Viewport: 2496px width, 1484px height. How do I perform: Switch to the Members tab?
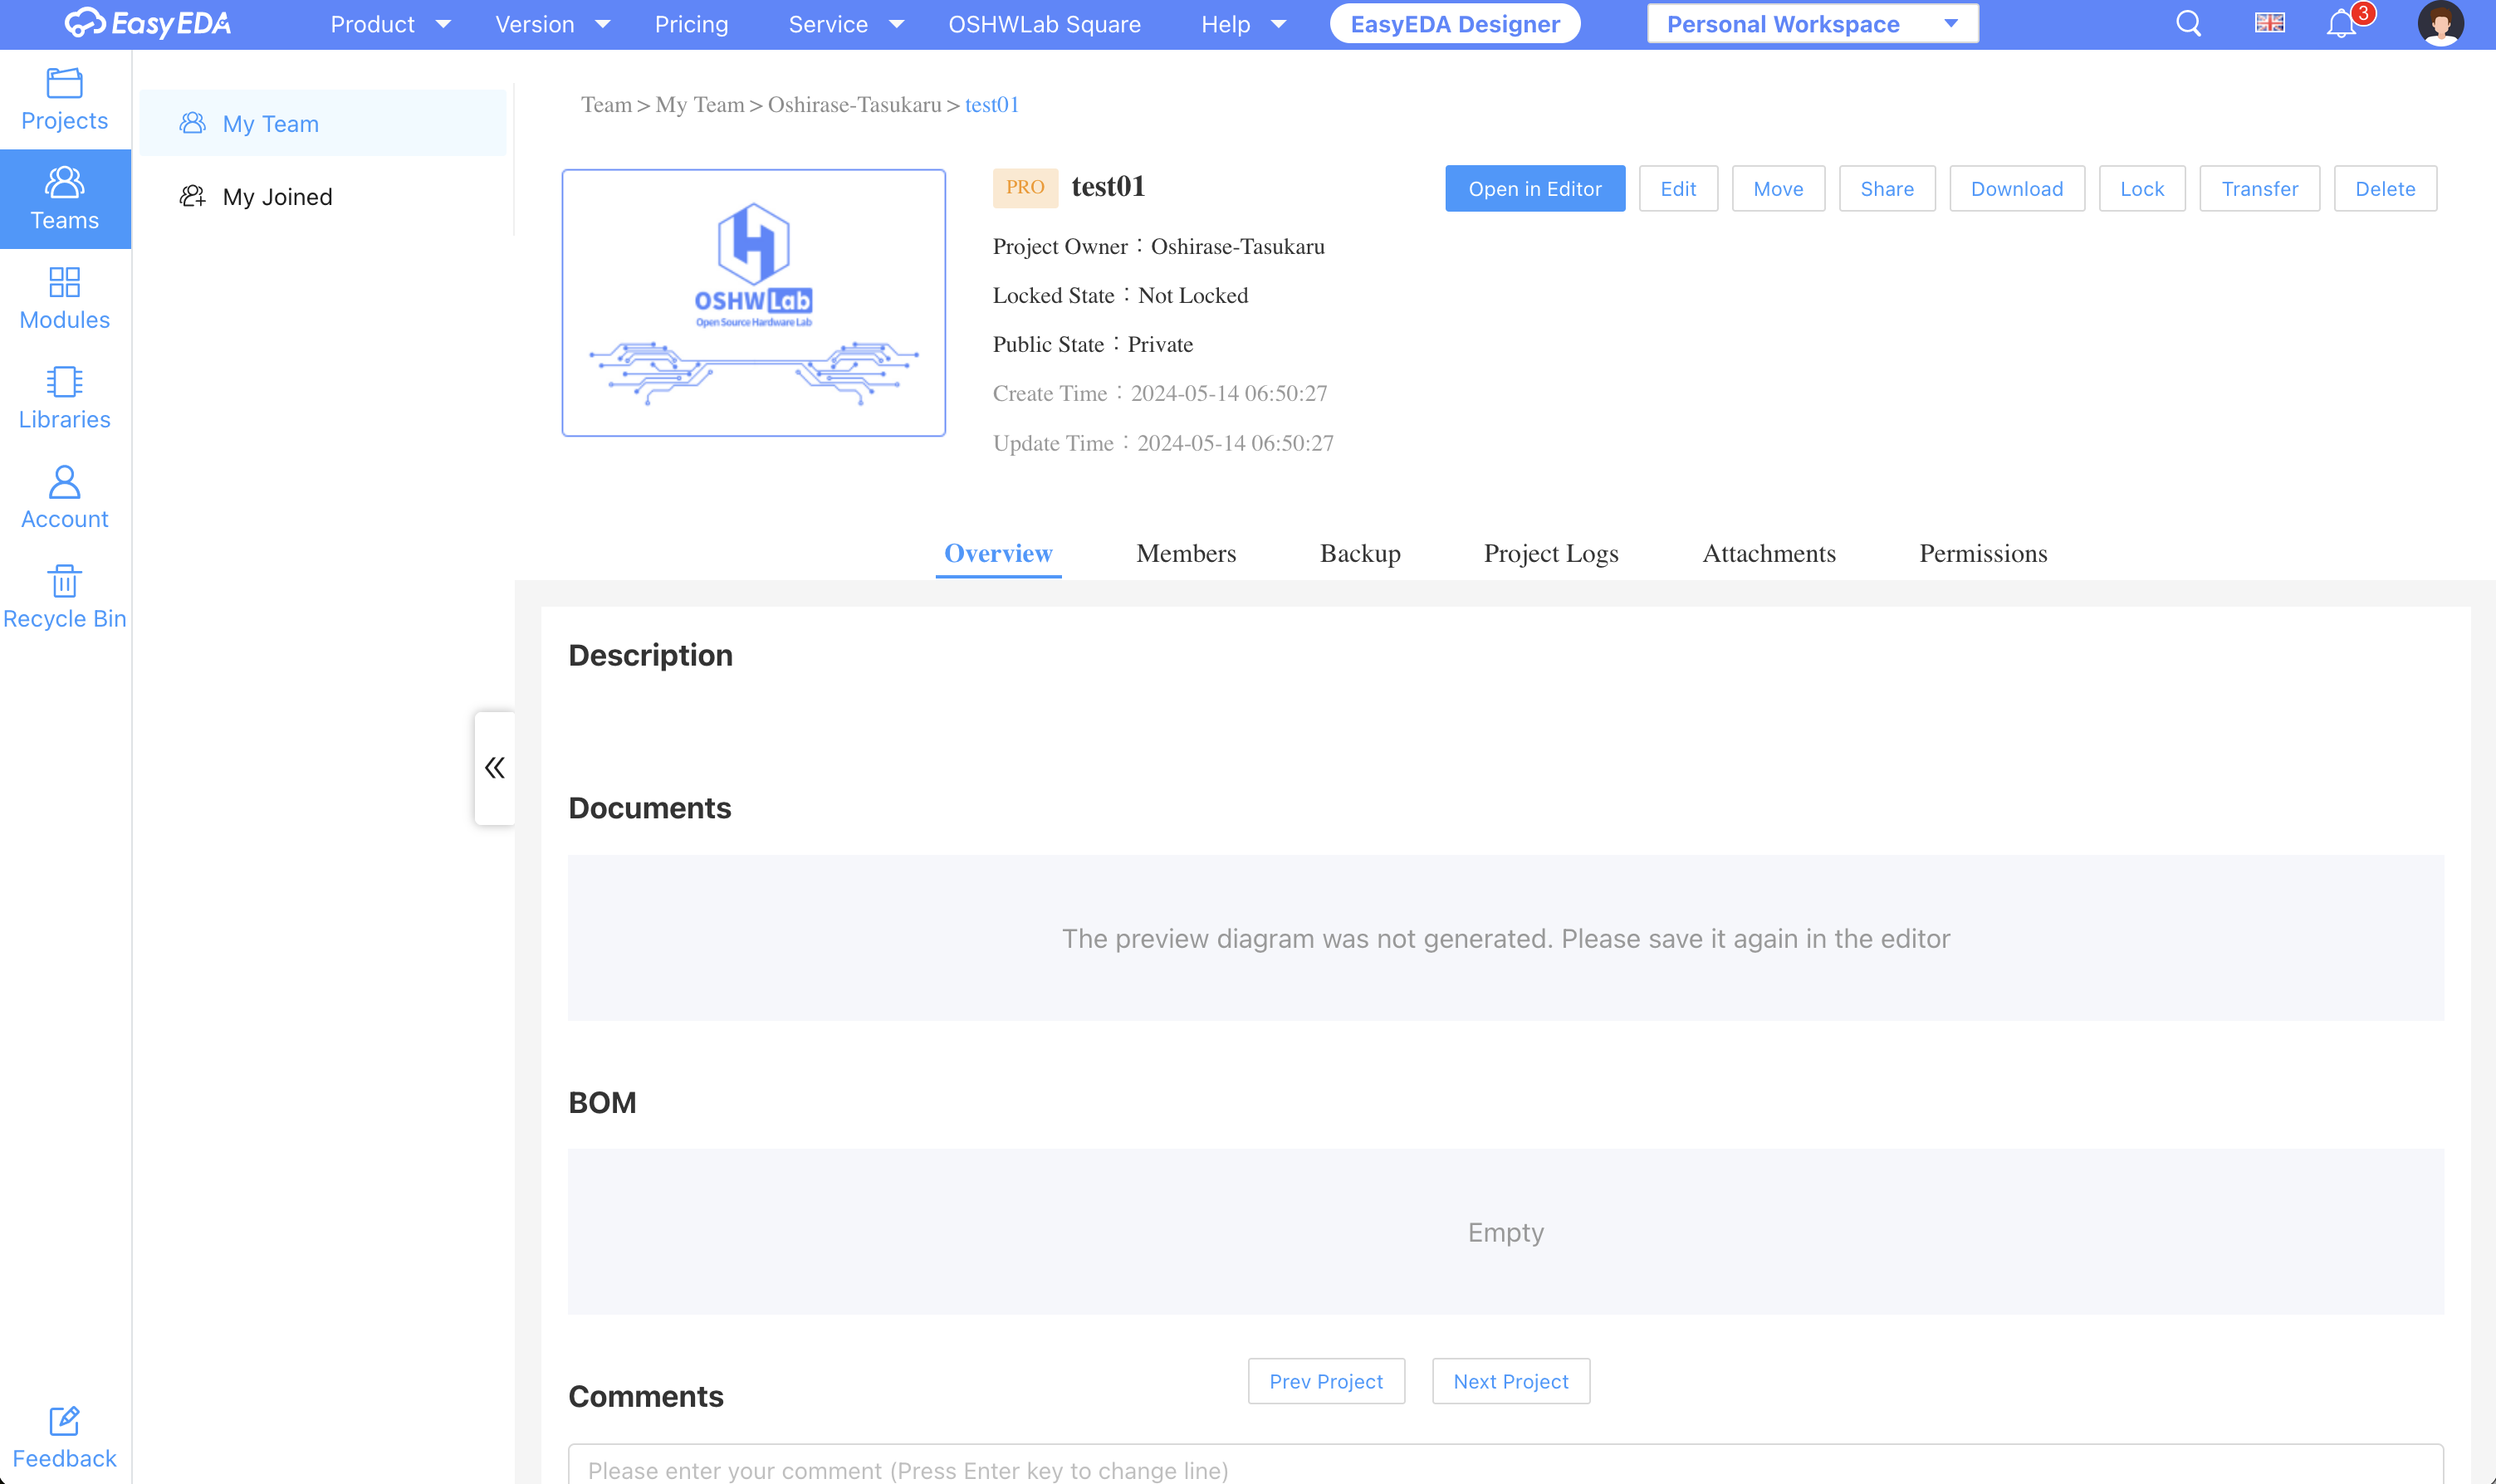point(1186,553)
